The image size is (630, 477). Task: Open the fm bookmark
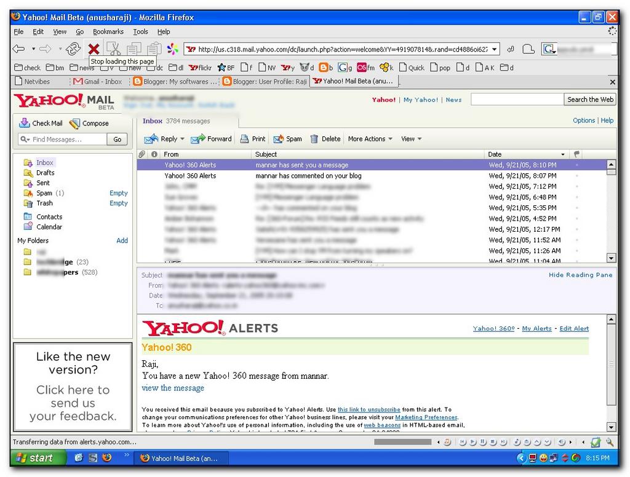tap(365, 68)
